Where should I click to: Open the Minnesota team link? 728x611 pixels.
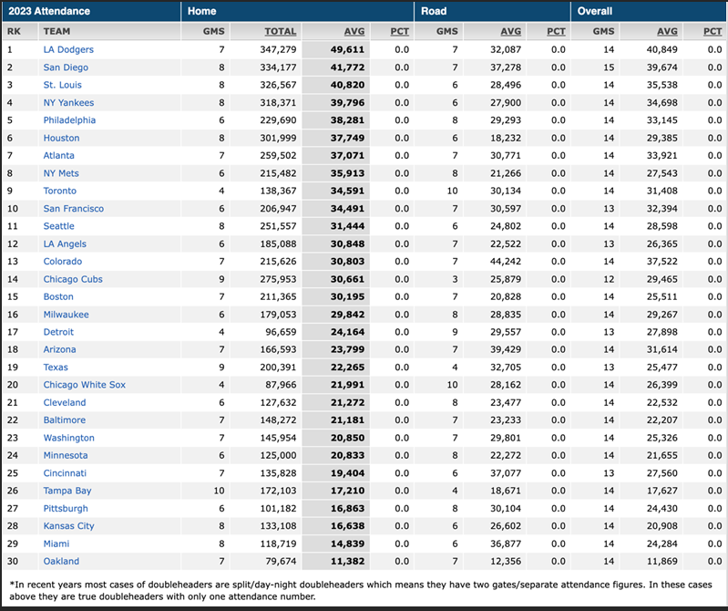click(65, 455)
